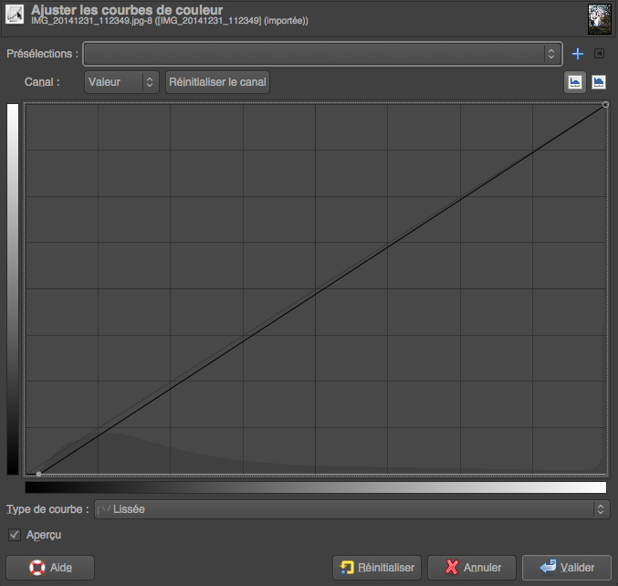Click the horizontal gradient bar below the curve
Screen dimensions: 618x586
pyautogui.click(x=316, y=487)
